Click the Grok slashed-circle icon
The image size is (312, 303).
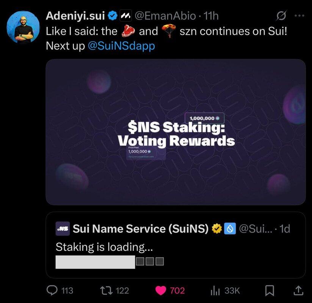point(281,16)
